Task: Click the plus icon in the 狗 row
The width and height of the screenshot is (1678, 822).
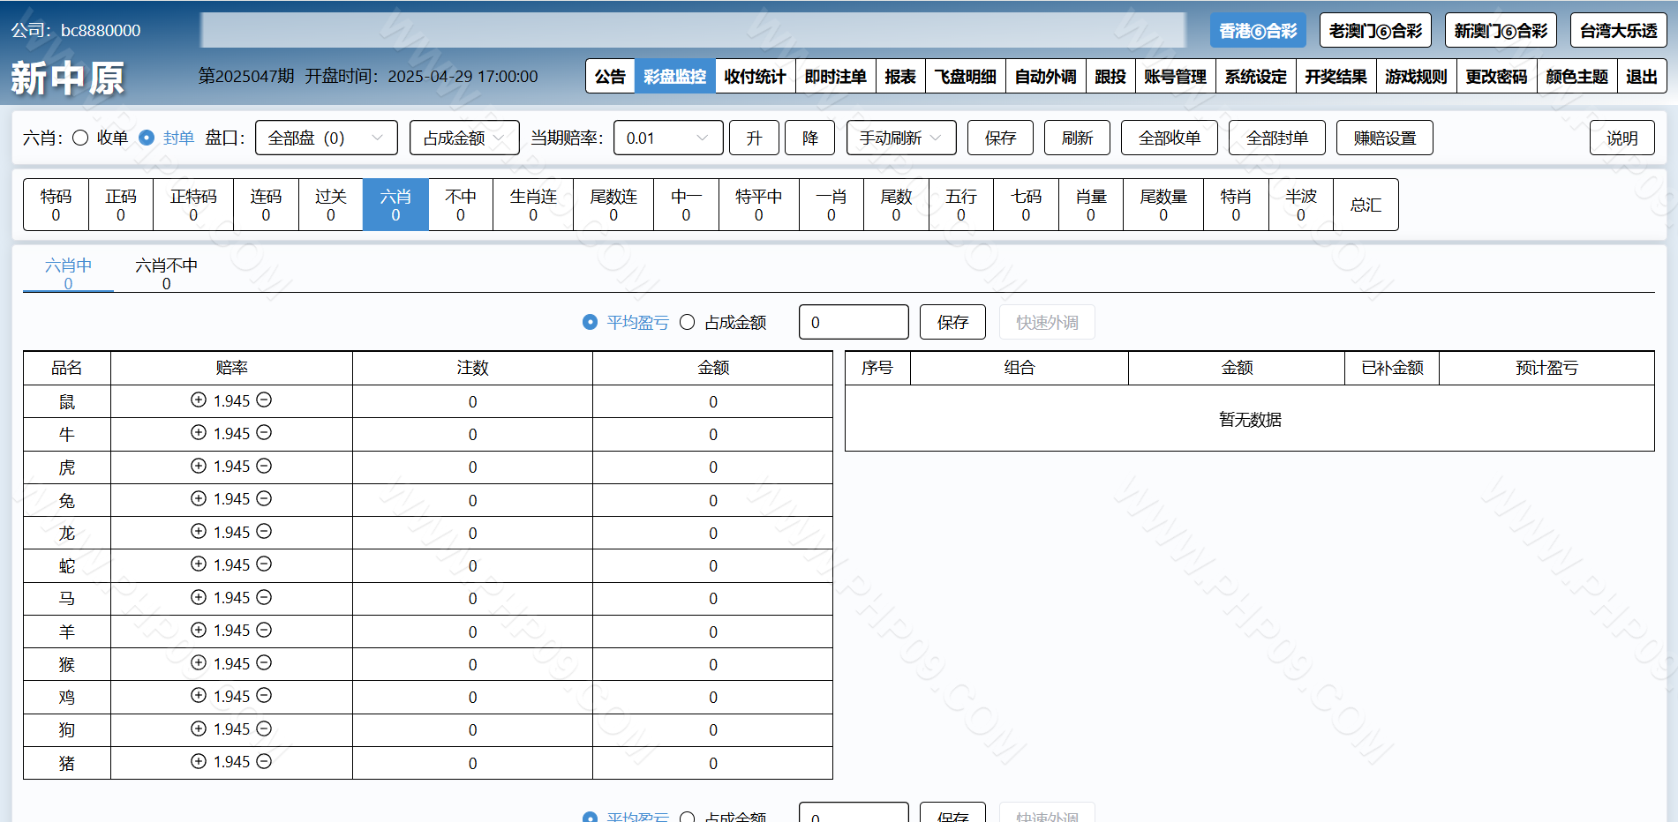Action: [199, 729]
